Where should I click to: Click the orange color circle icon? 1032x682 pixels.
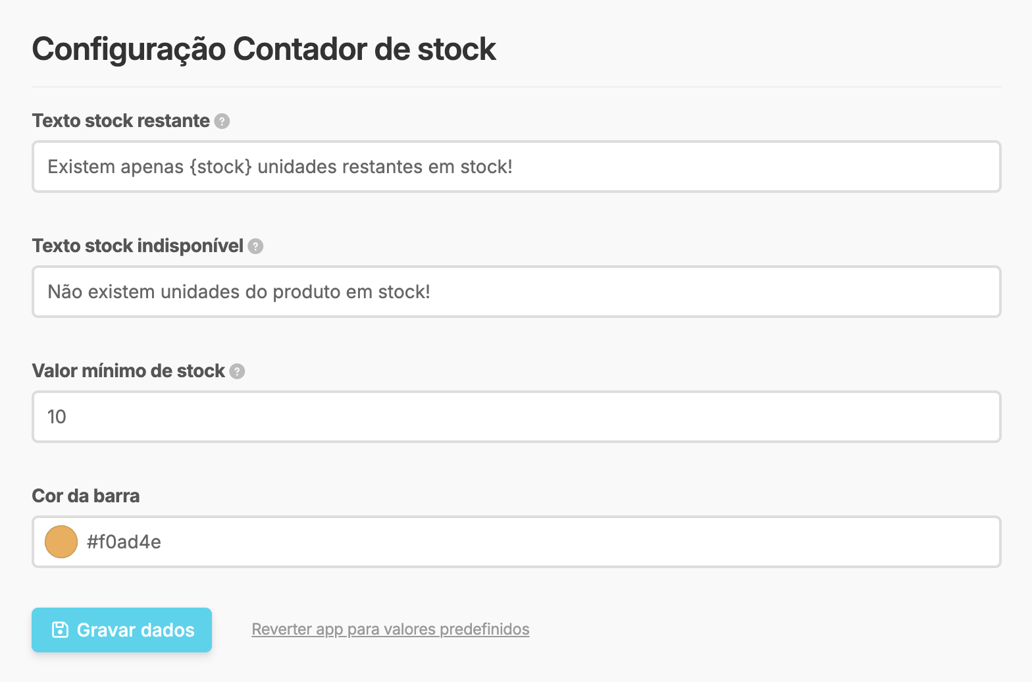tap(61, 542)
